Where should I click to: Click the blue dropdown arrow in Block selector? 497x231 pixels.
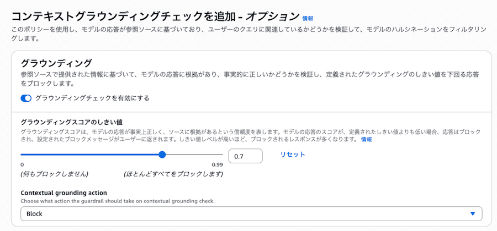pos(473,213)
